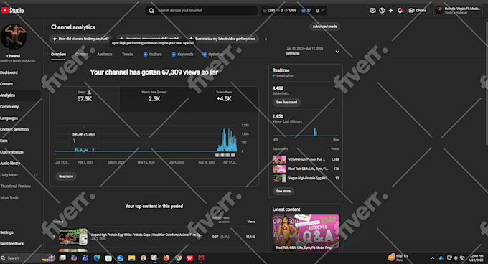This screenshot has height=264, width=488.
Task: Open 'Vegan High-Protein Egg Wh...' realtime row
Action: (306, 178)
